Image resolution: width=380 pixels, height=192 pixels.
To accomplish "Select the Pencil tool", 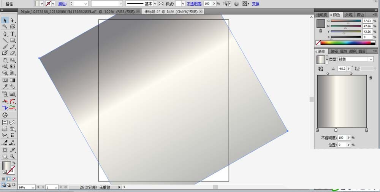I will 13,46.
